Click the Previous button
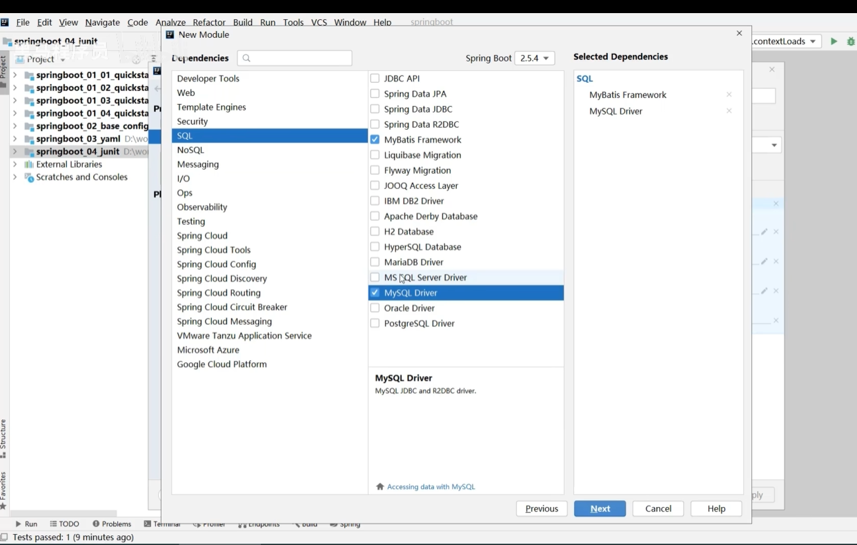 pyautogui.click(x=542, y=508)
